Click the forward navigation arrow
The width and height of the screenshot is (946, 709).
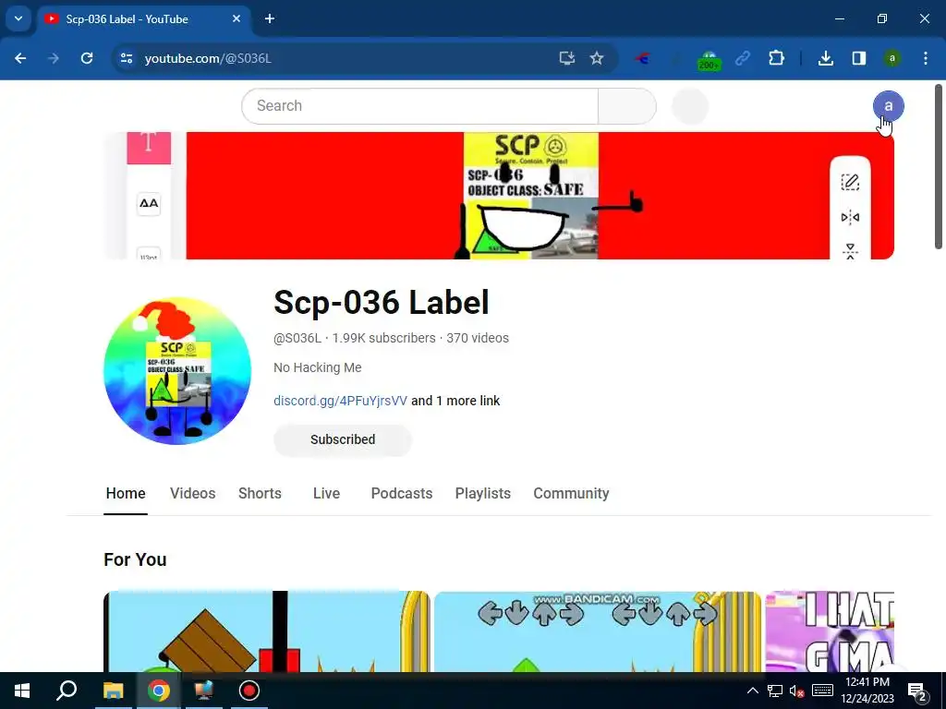coord(54,58)
